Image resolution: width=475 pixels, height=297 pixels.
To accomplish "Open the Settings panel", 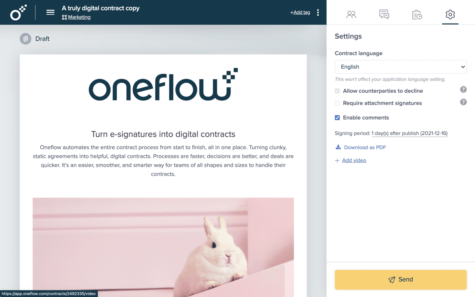I will (450, 14).
